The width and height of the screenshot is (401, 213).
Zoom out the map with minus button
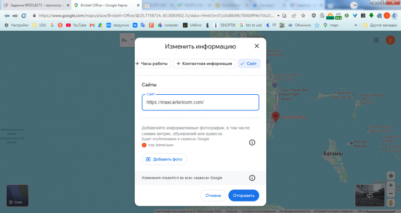point(391,194)
